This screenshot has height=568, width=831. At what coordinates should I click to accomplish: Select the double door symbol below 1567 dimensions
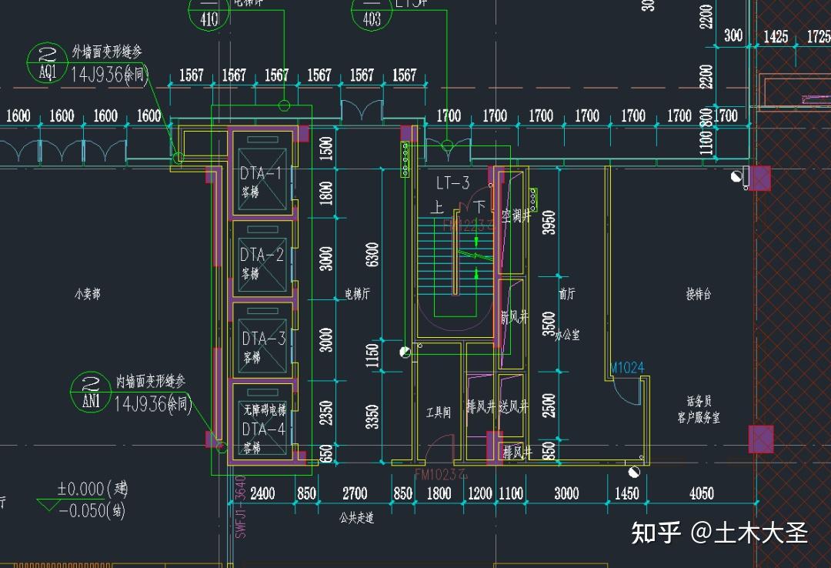362,112
